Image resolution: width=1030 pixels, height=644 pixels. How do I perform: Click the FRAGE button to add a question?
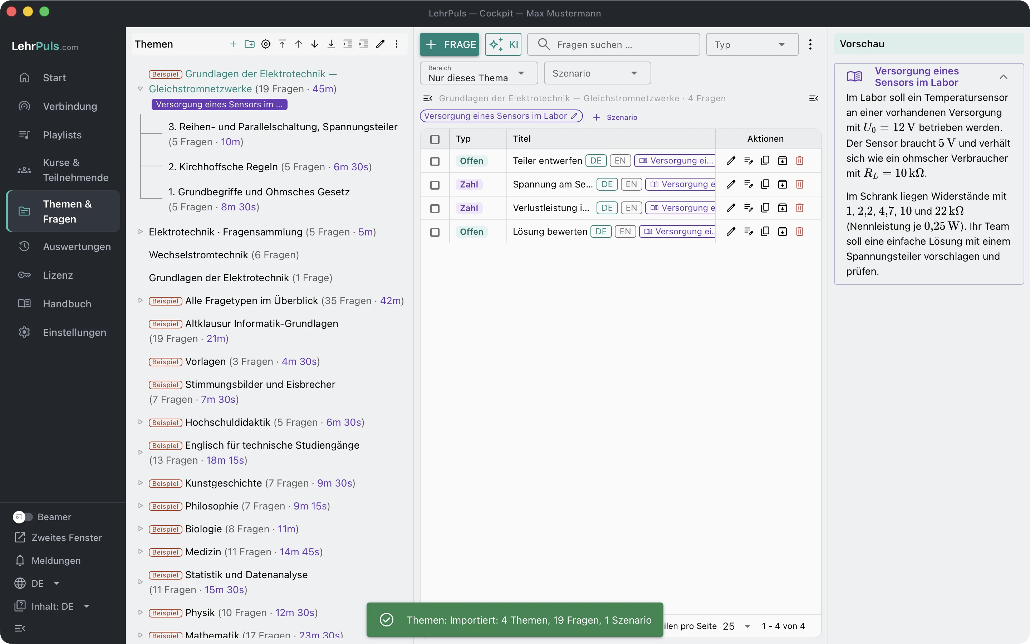tap(450, 44)
